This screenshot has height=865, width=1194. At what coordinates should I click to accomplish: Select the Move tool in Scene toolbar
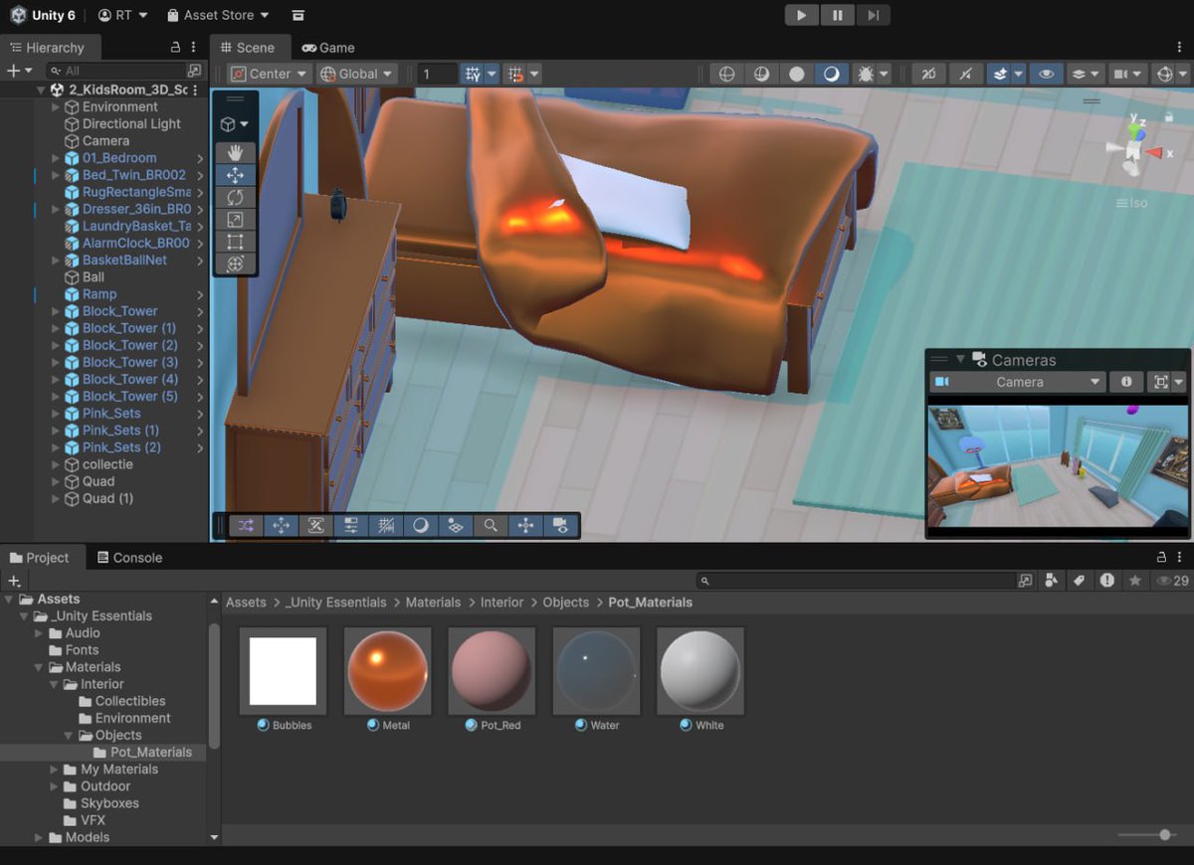236,175
